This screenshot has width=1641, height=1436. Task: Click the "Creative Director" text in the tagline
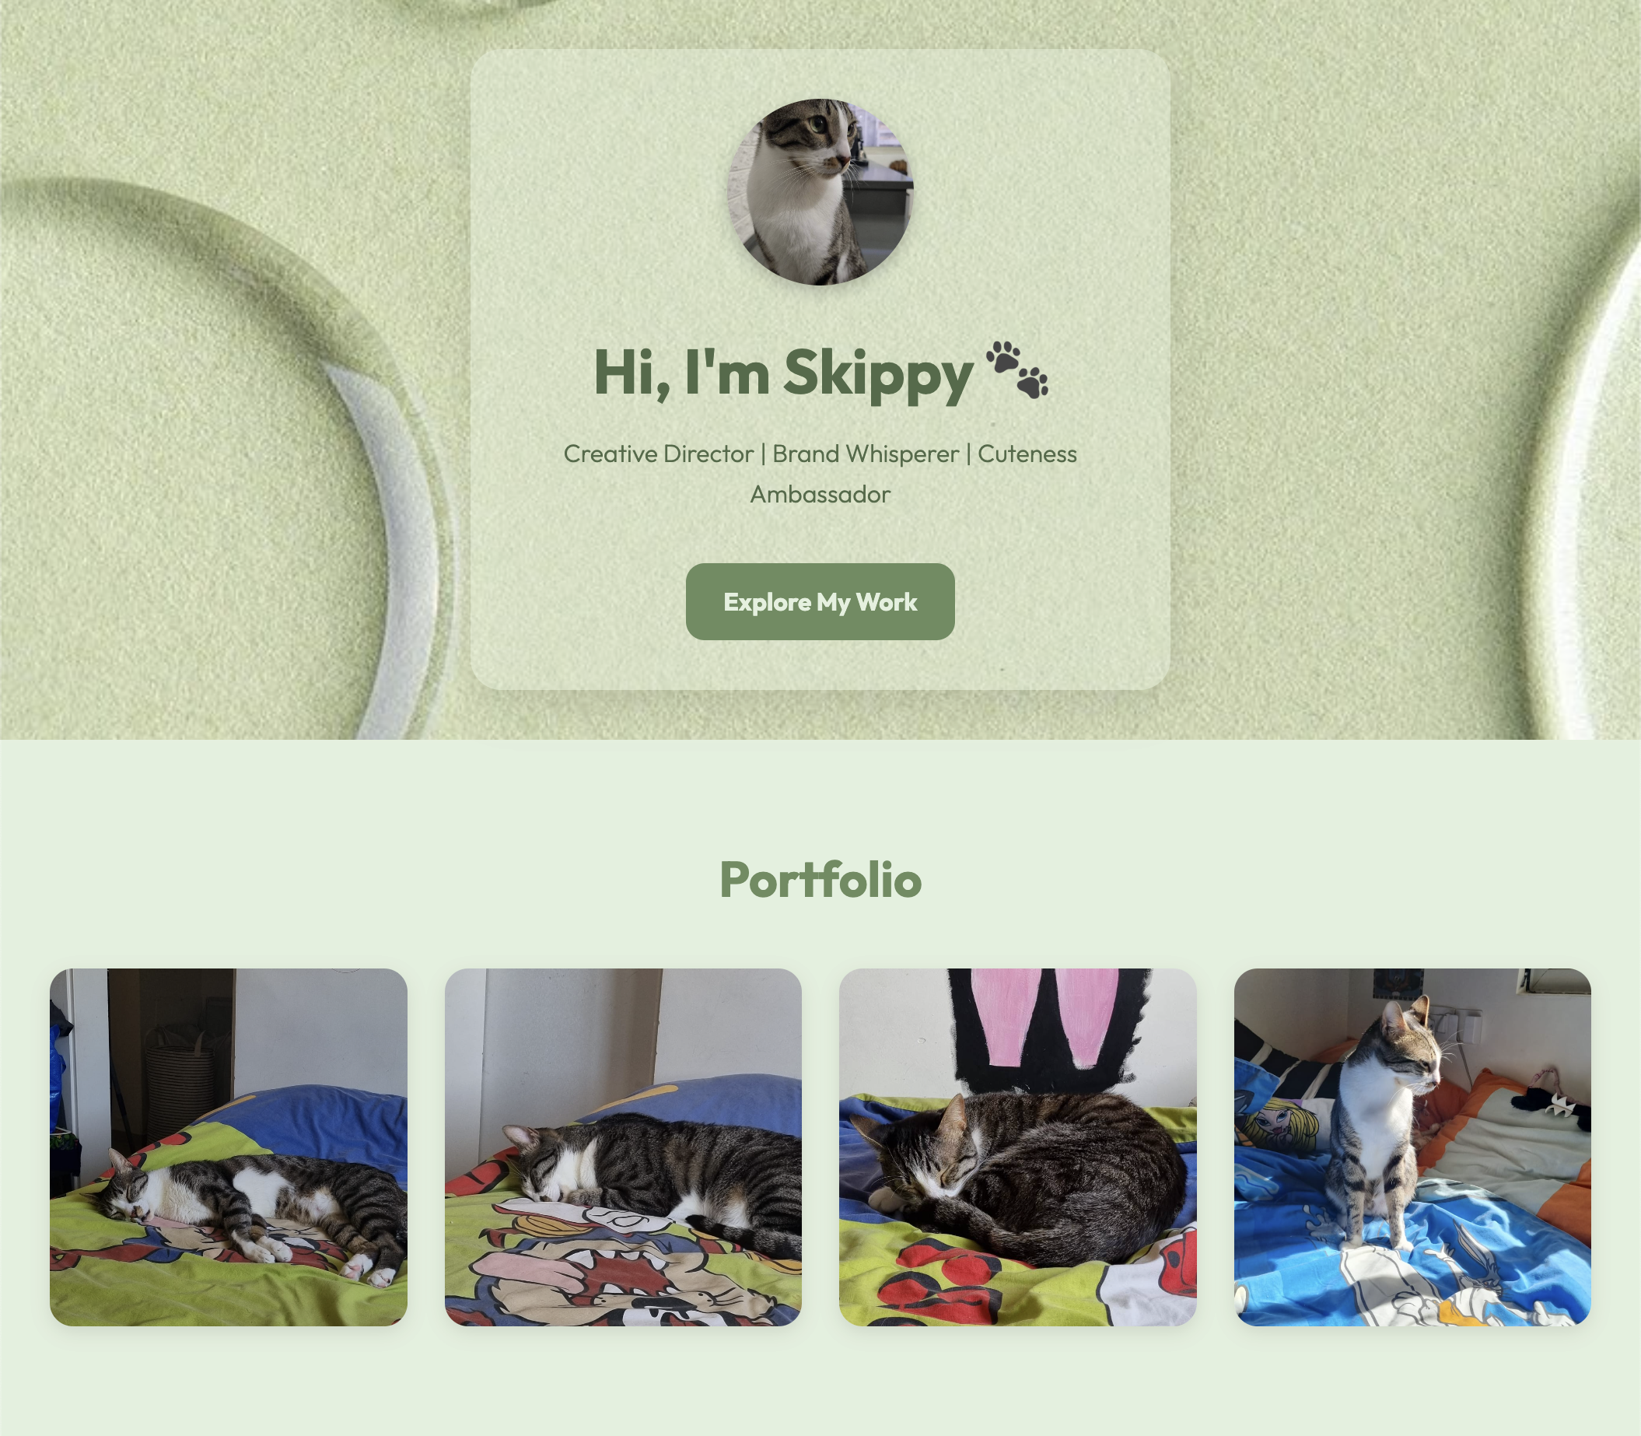pos(659,454)
